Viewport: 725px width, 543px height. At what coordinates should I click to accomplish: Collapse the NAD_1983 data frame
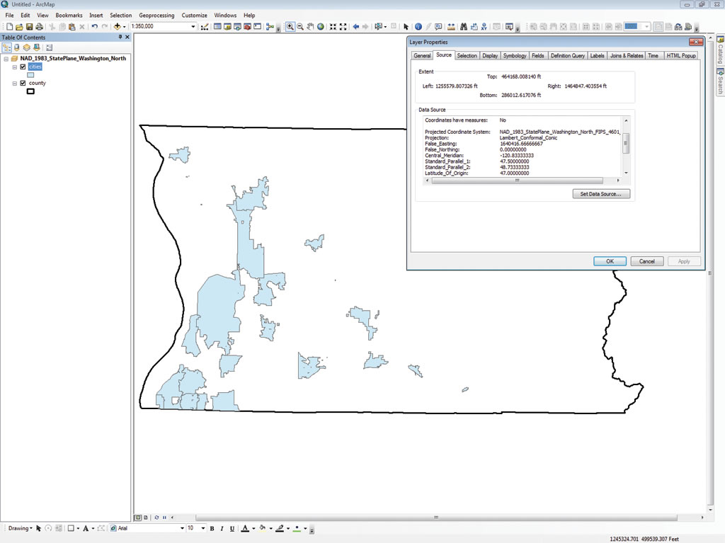coord(6,59)
